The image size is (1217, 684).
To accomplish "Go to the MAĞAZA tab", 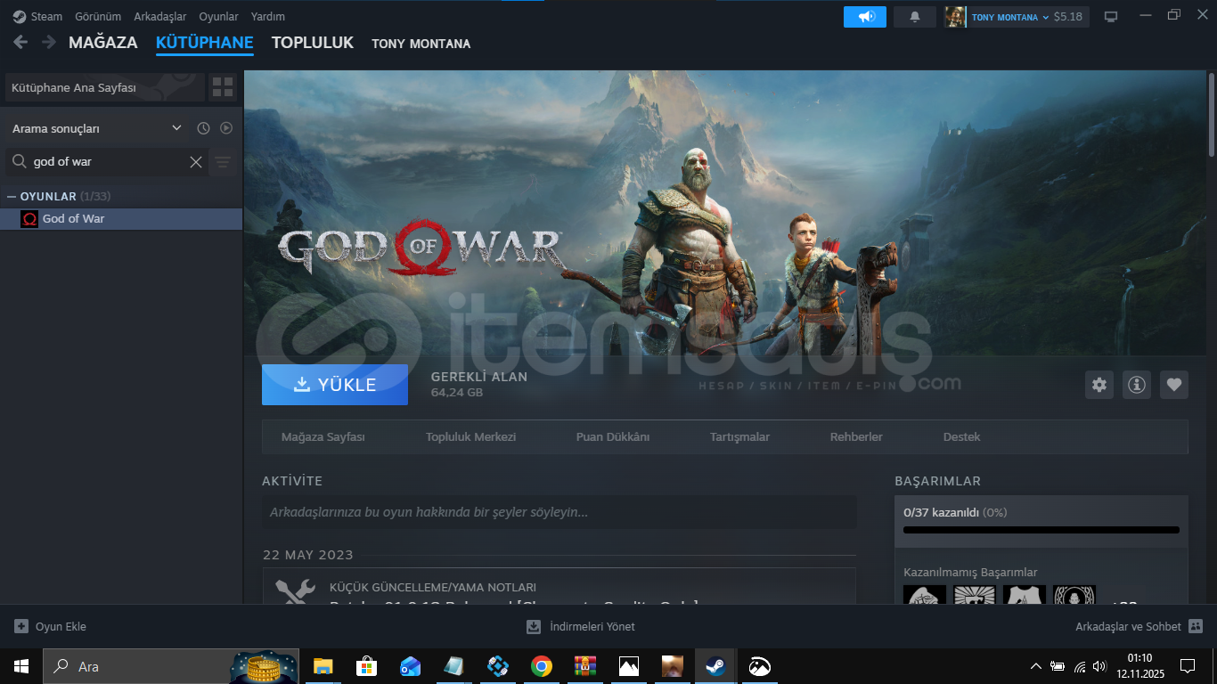I will pos(103,43).
